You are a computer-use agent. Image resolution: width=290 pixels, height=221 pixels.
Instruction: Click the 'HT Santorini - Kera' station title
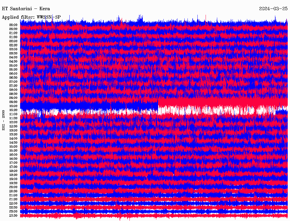tap(26, 9)
